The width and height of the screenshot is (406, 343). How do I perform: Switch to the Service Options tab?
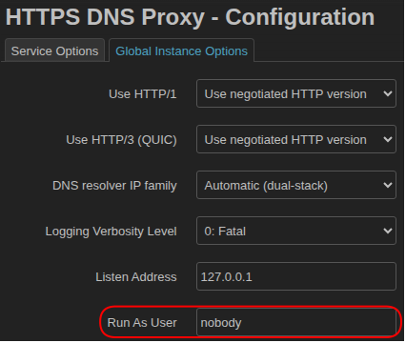[x=54, y=50]
